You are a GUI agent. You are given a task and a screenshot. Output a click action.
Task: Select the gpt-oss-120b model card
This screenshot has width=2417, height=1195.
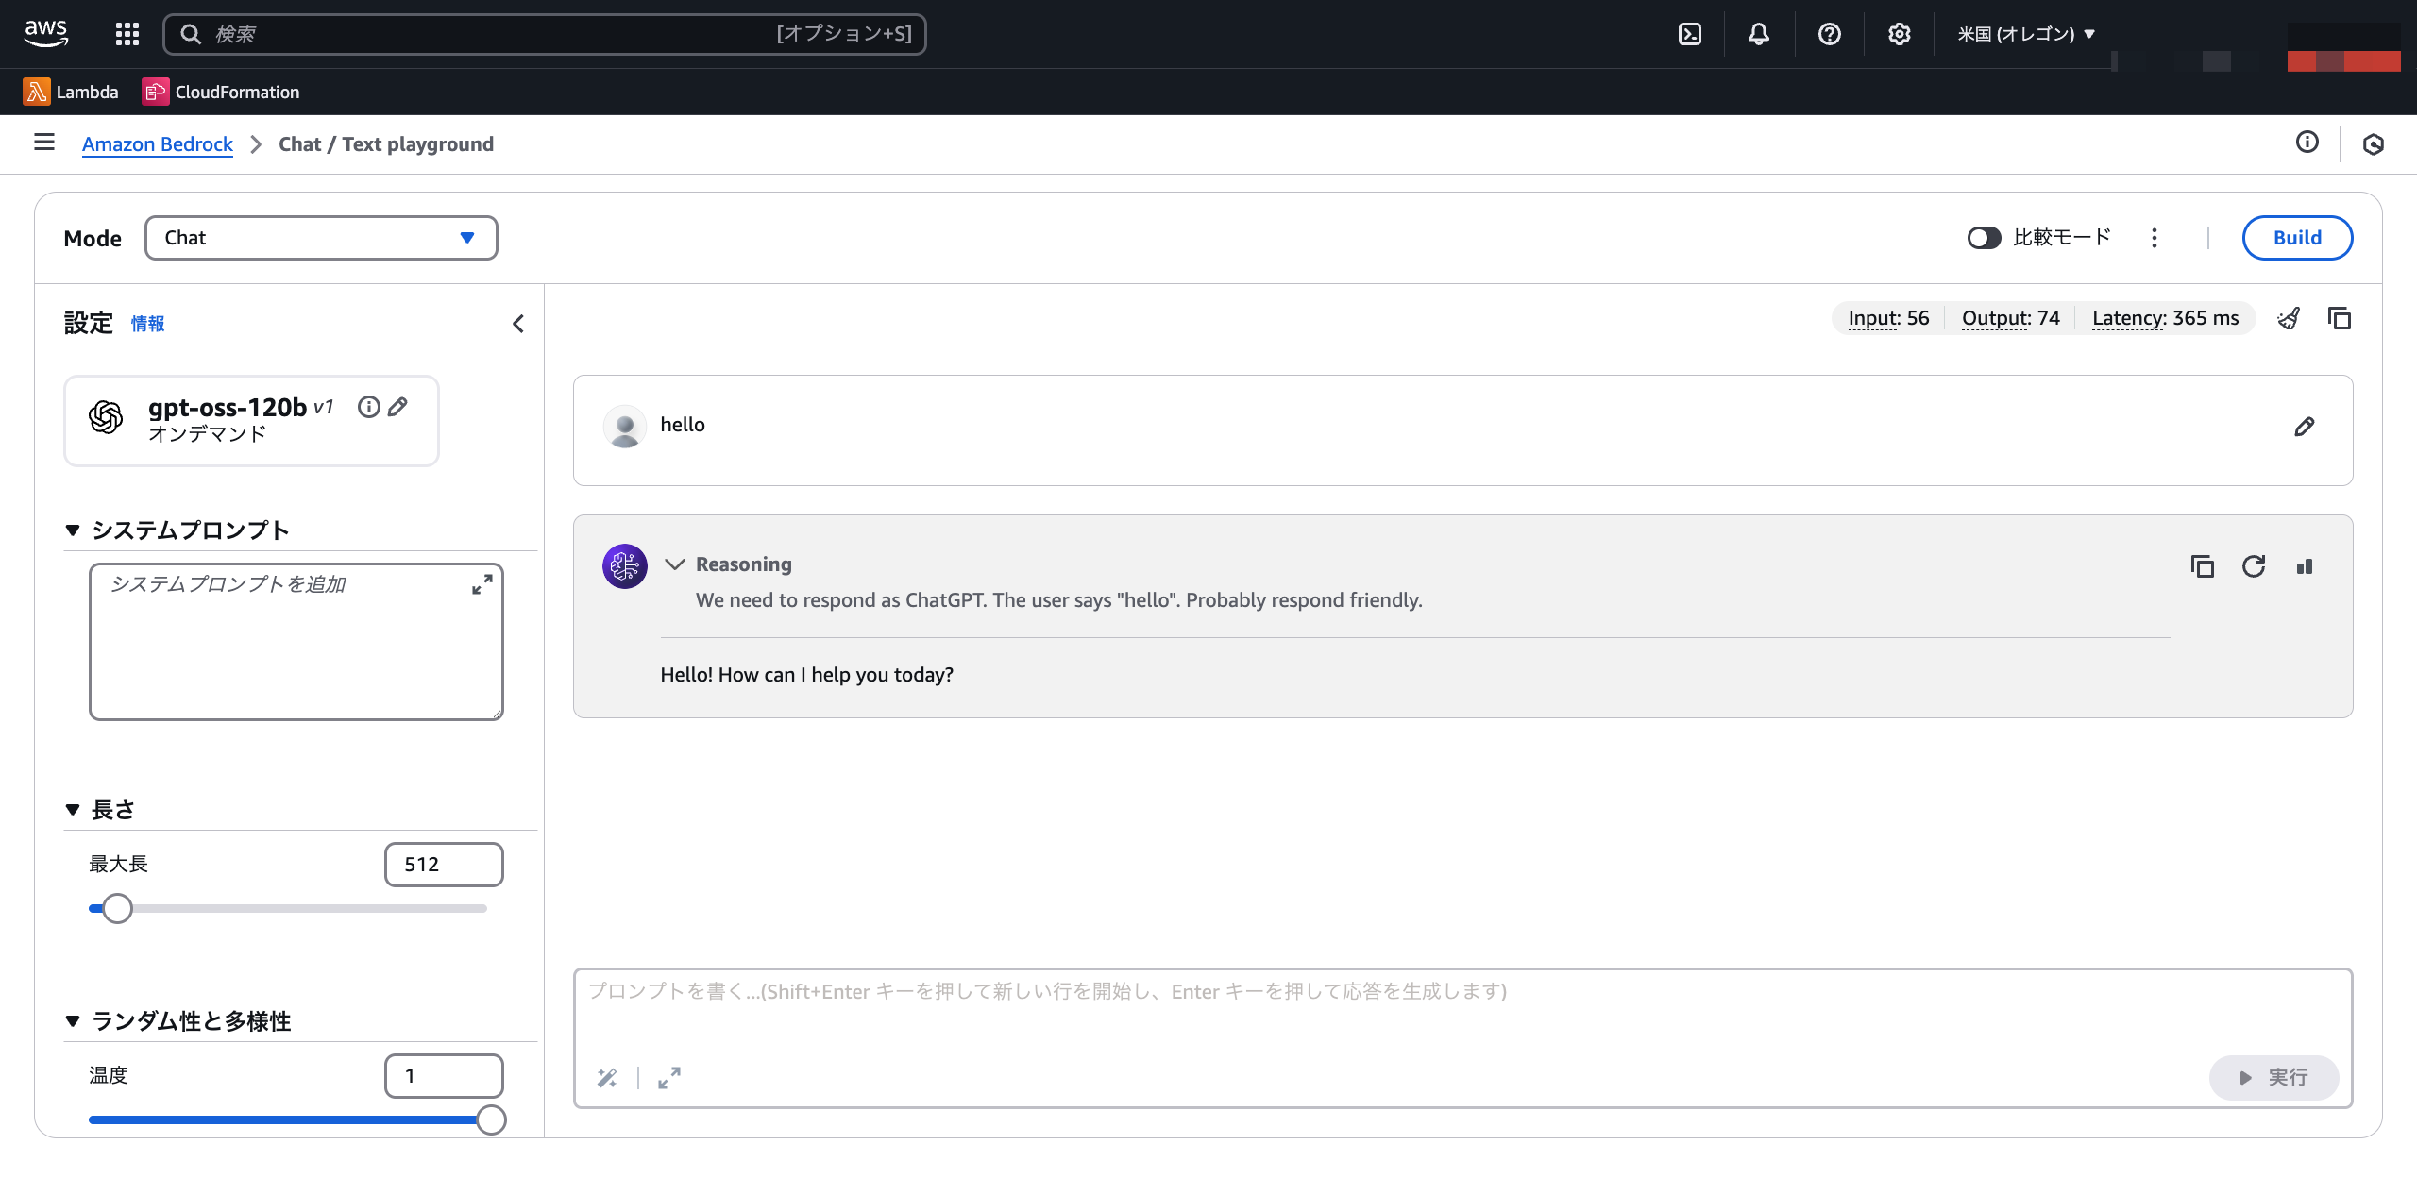pyautogui.click(x=251, y=421)
